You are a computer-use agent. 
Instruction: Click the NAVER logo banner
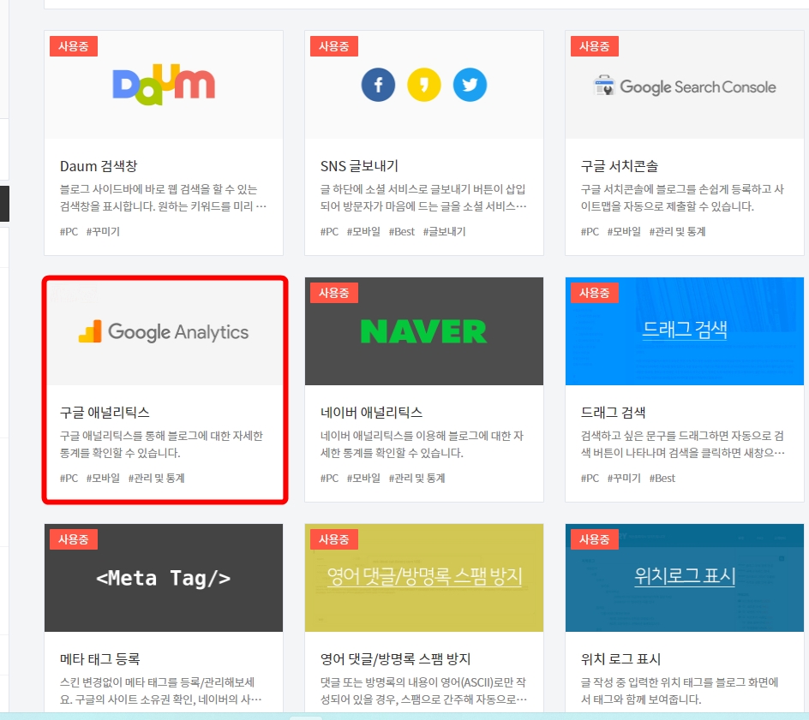click(x=423, y=330)
